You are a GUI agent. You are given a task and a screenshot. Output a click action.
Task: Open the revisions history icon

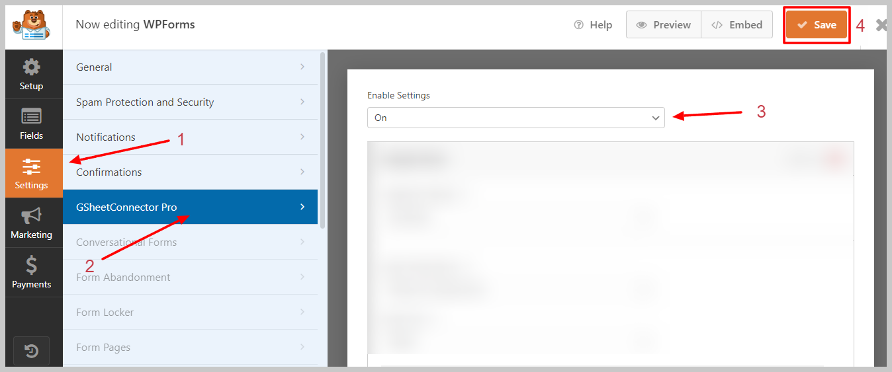(31, 351)
